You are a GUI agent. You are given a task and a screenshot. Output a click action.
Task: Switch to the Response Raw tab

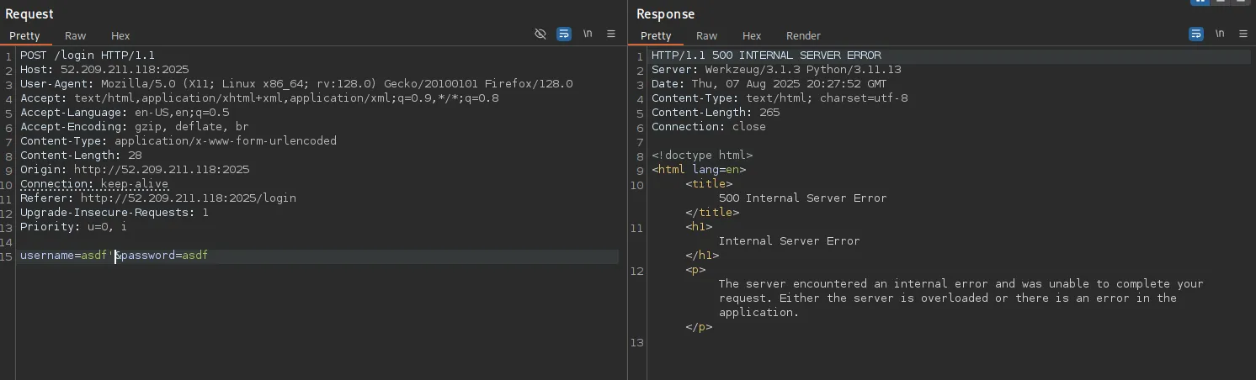point(707,35)
